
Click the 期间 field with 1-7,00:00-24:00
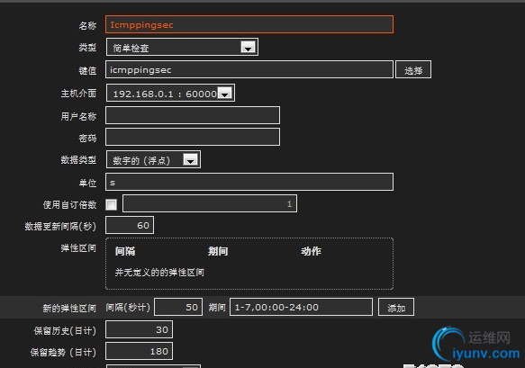[301, 307]
